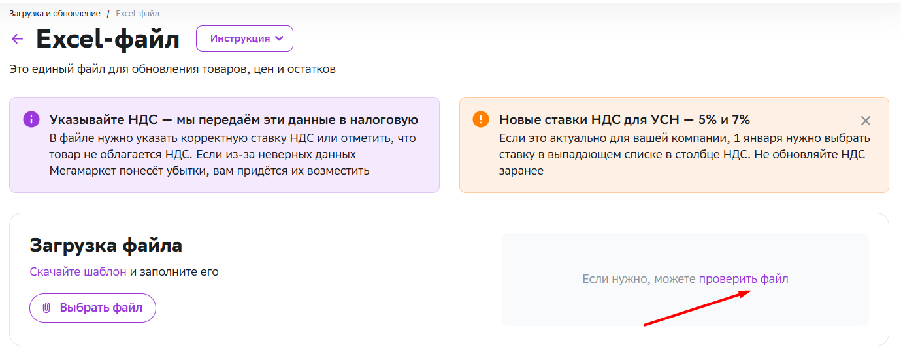Click the orange exclamation warning icon
This screenshot has width=901, height=356.
pyautogui.click(x=481, y=119)
